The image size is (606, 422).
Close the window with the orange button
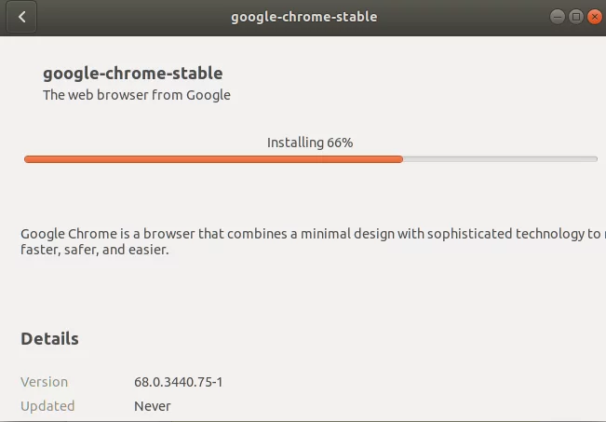click(x=595, y=17)
